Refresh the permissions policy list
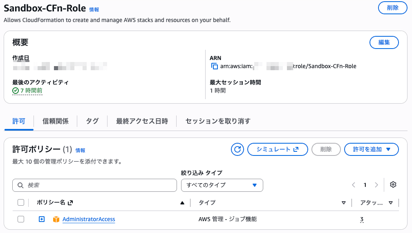 (x=237, y=149)
